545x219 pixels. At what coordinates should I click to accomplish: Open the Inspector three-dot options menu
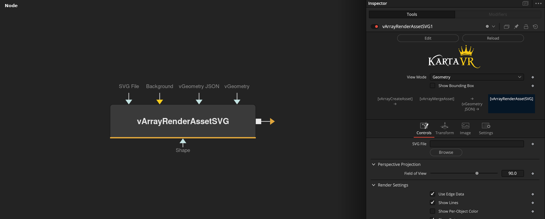tap(539, 3)
